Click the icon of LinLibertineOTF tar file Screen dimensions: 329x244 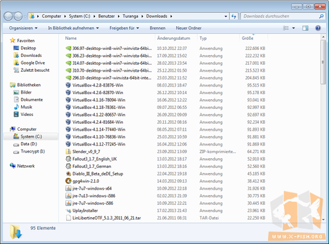[68, 218]
